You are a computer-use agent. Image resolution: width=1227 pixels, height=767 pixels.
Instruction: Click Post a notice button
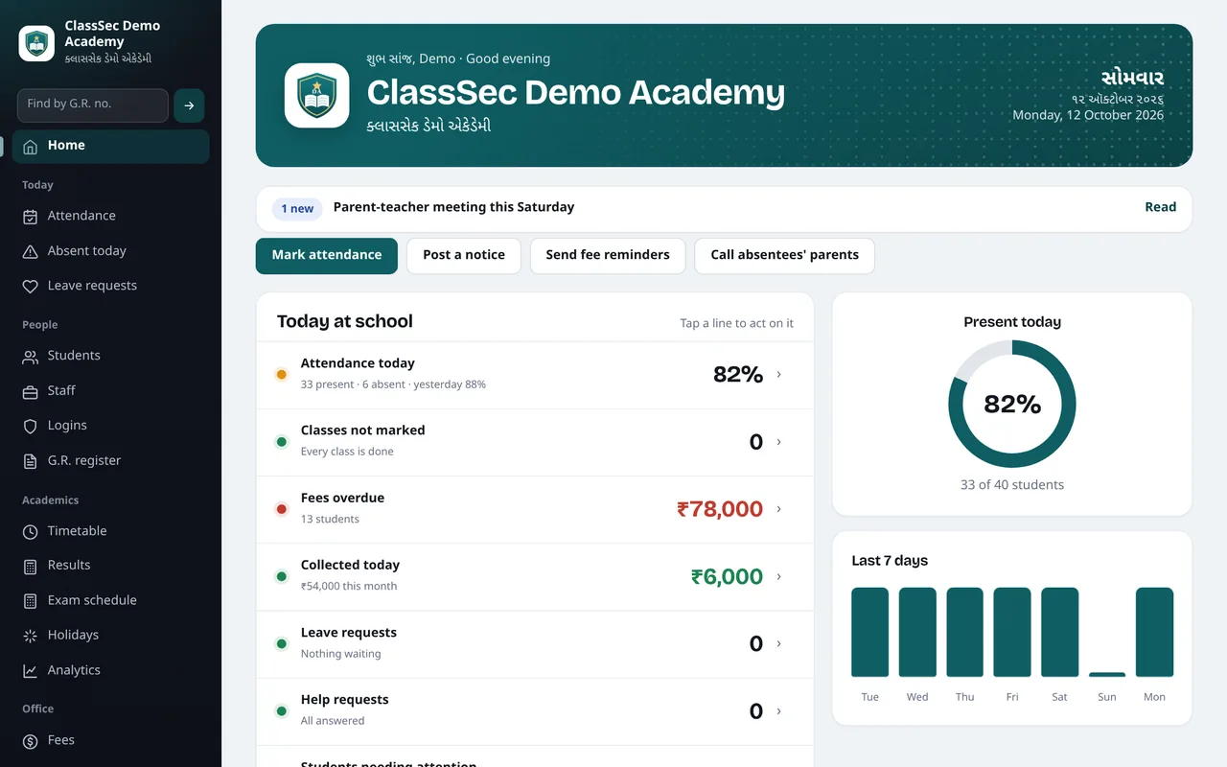tap(464, 256)
